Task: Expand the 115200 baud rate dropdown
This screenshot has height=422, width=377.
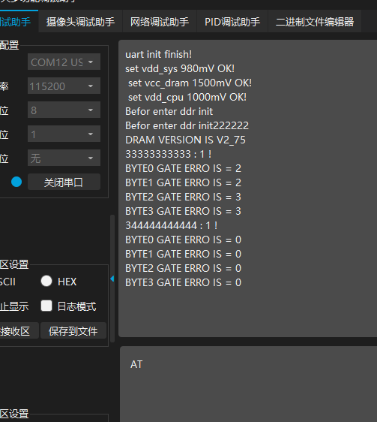Action: (x=64, y=86)
